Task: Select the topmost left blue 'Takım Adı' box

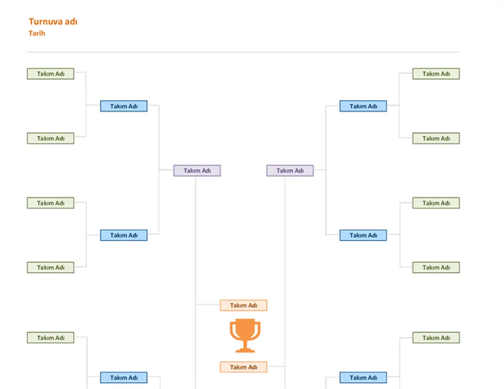Action: pos(124,106)
